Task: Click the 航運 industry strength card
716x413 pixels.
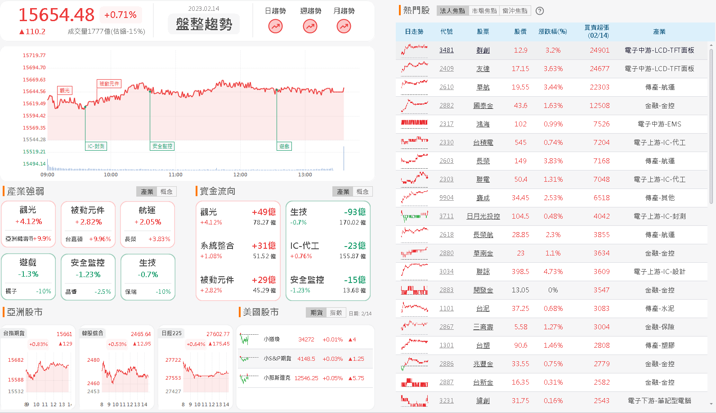Action: click(148, 224)
